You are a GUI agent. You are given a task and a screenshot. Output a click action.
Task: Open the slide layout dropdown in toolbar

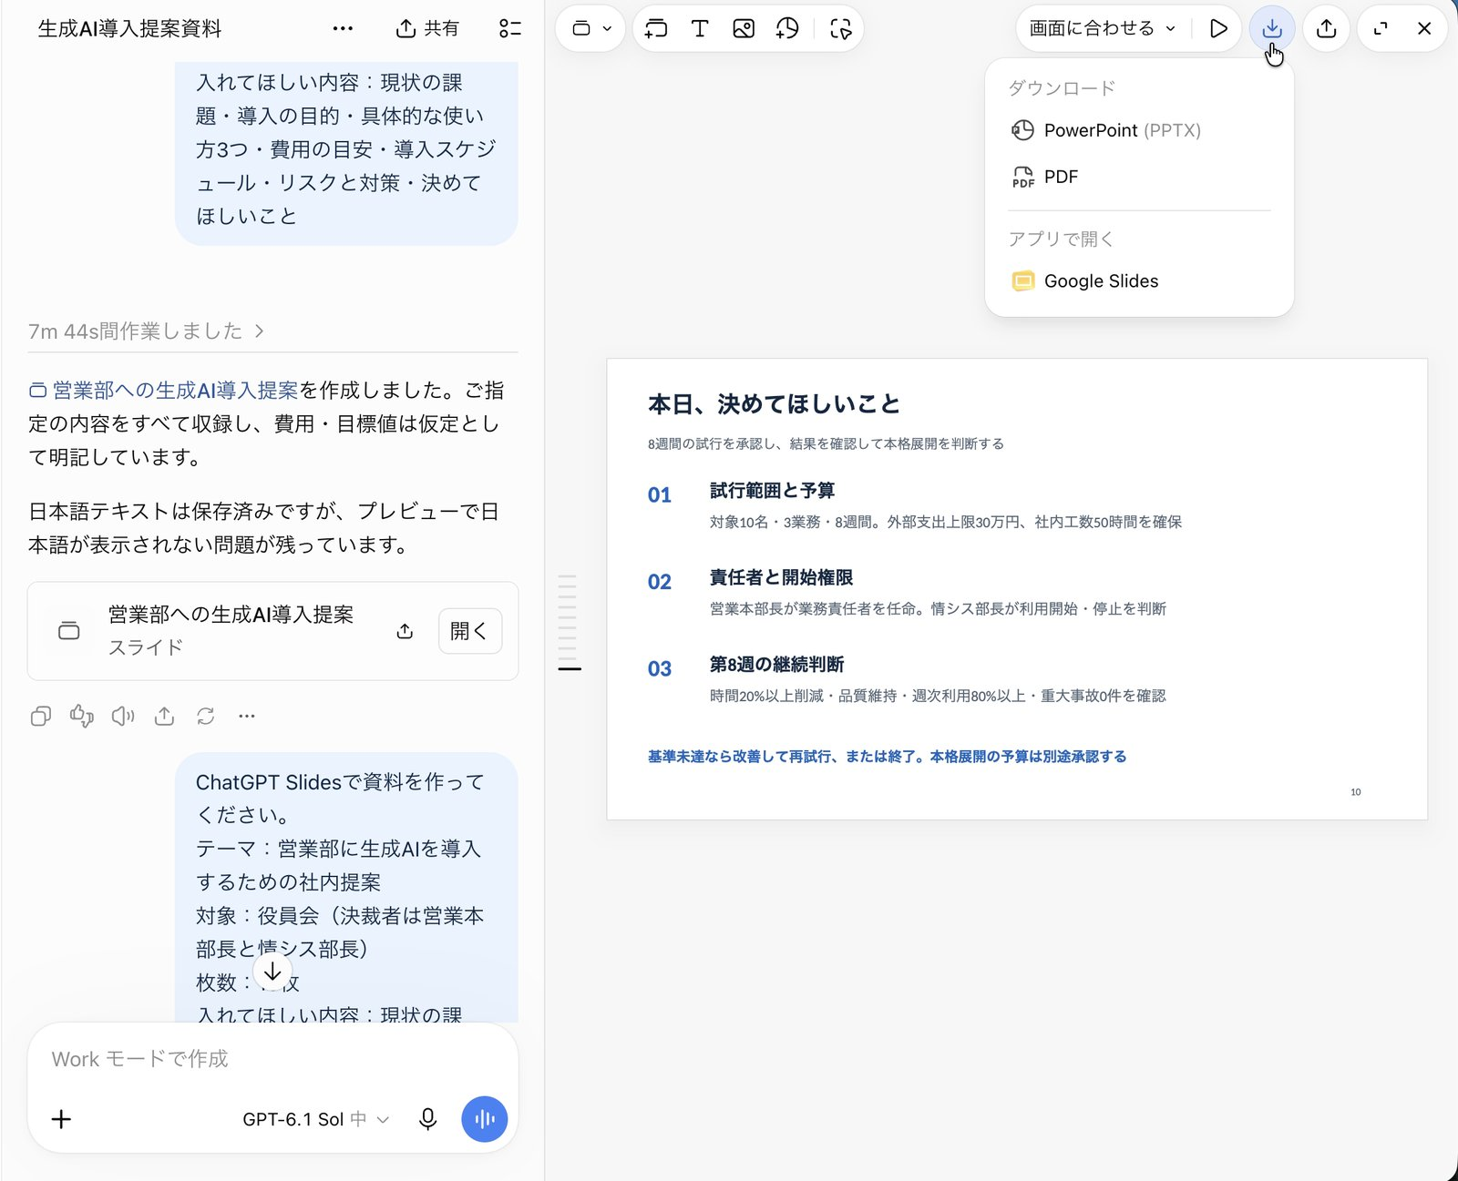pos(590,28)
